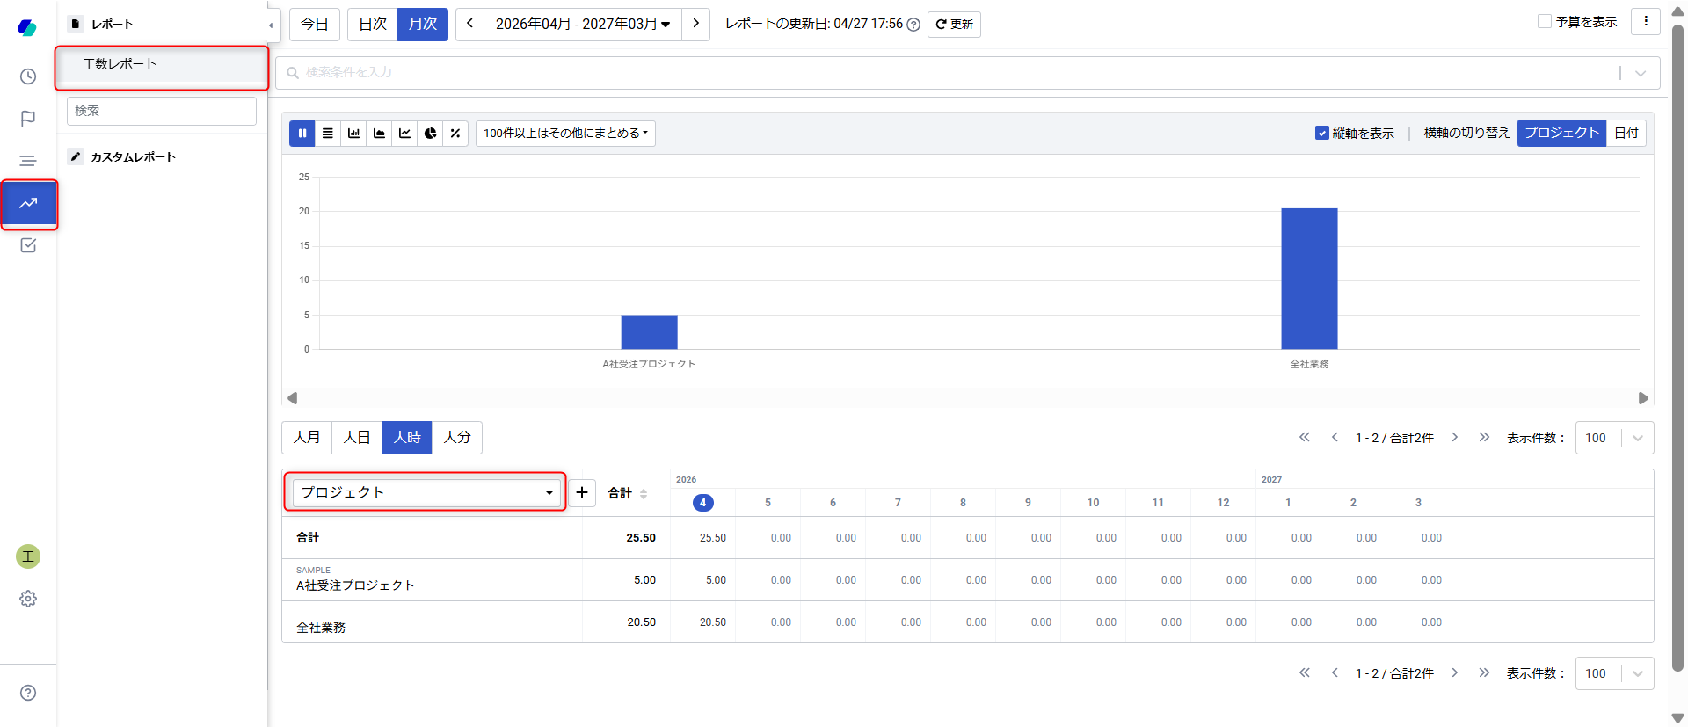
Task: Open the プロジェクト grouping dropdown
Action: 426,492
